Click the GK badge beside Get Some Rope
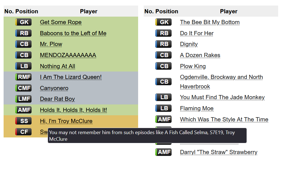This screenshot has height=179, width=292. (x=24, y=22)
